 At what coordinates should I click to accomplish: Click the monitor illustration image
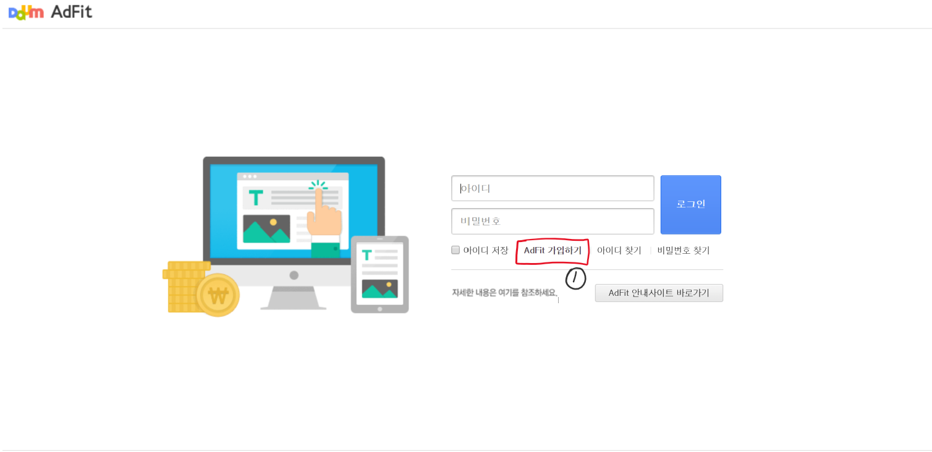pyautogui.click(x=294, y=232)
